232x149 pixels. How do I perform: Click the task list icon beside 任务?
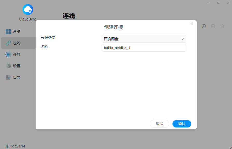(8, 55)
